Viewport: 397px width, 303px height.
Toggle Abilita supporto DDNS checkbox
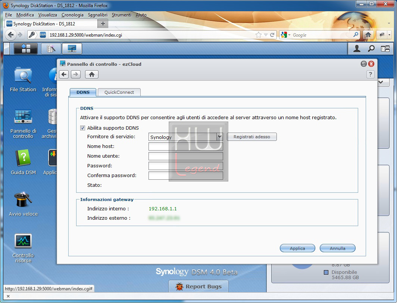pyautogui.click(x=82, y=128)
